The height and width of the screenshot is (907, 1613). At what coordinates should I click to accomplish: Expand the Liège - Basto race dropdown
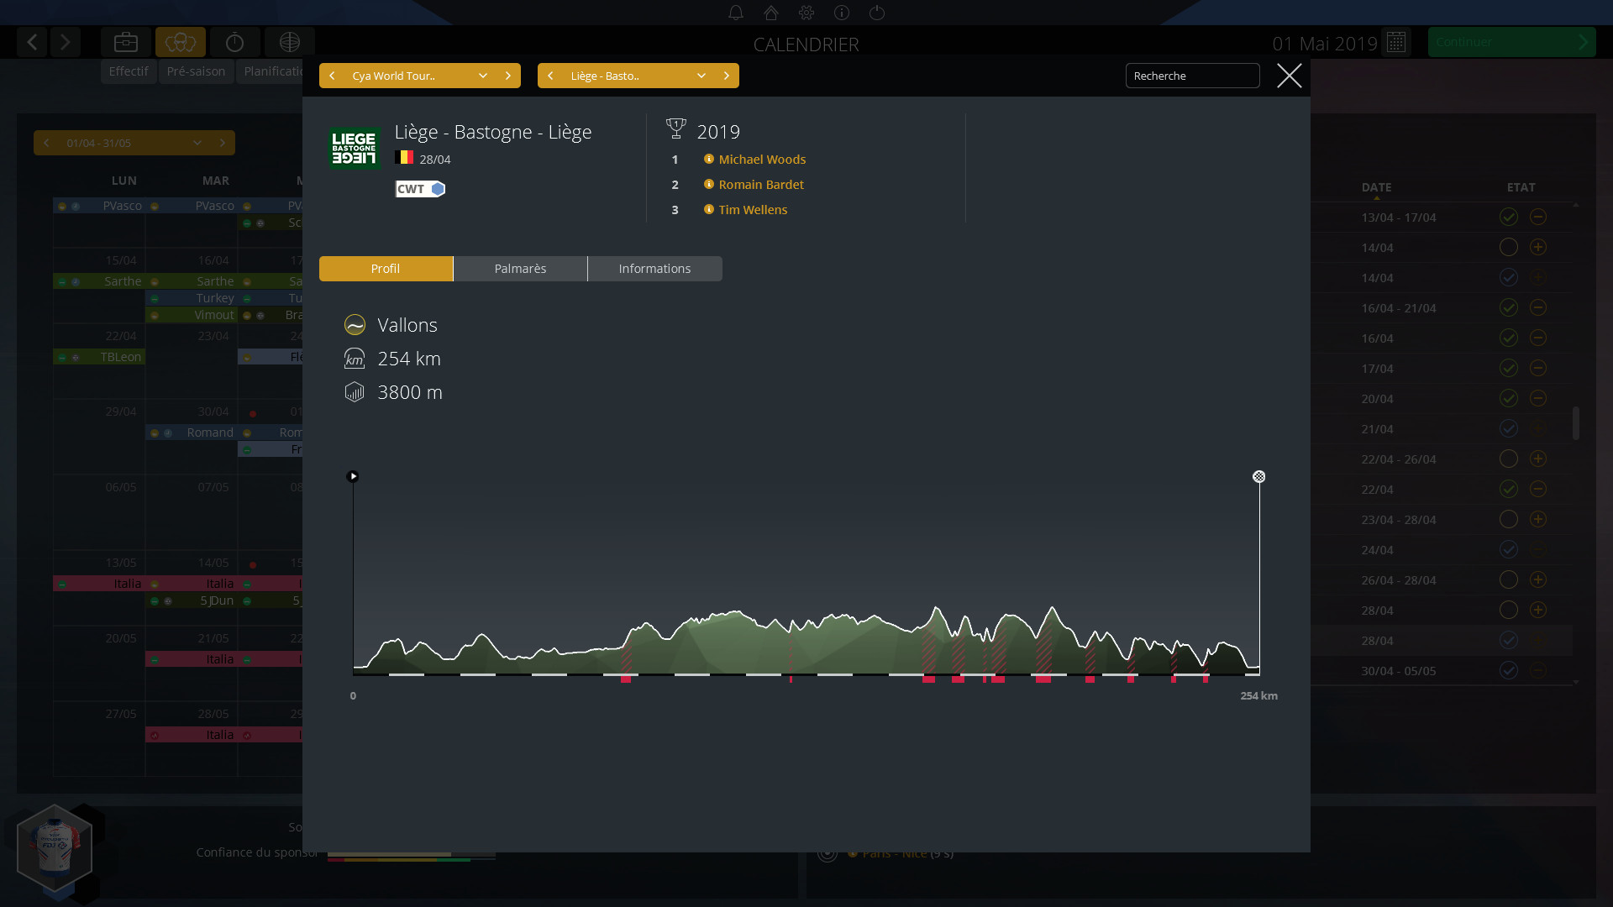pyautogui.click(x=701, y=76)
